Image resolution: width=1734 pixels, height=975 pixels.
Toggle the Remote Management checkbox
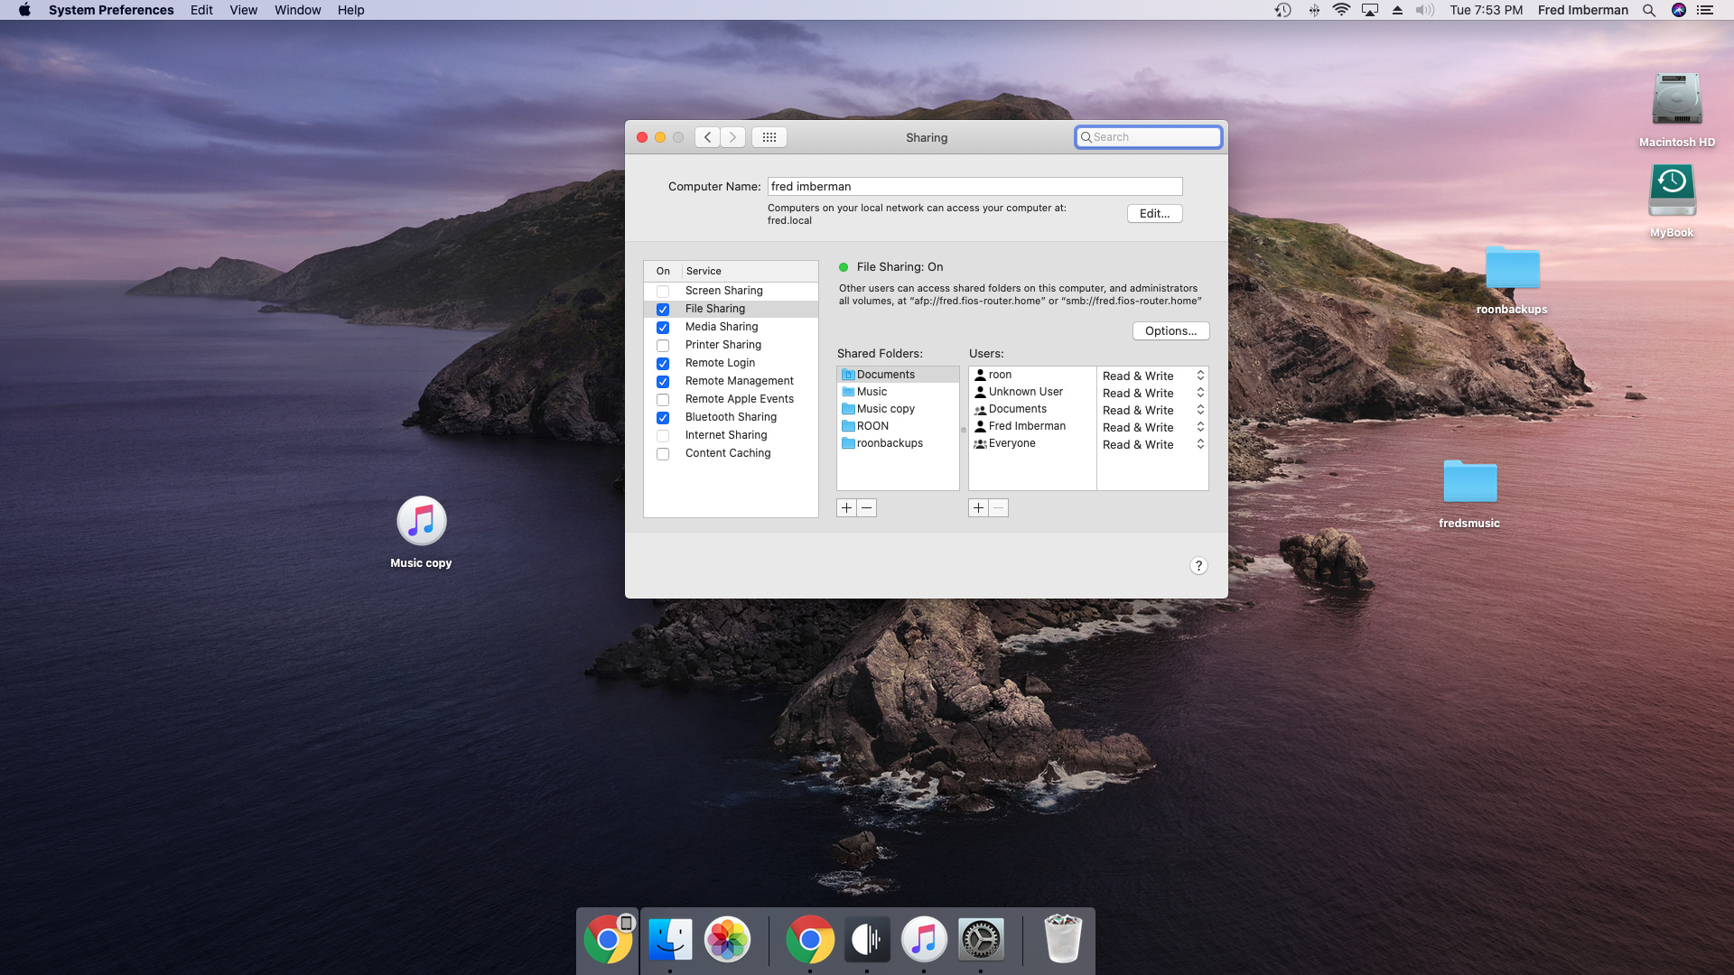click(x=663, y=382)
